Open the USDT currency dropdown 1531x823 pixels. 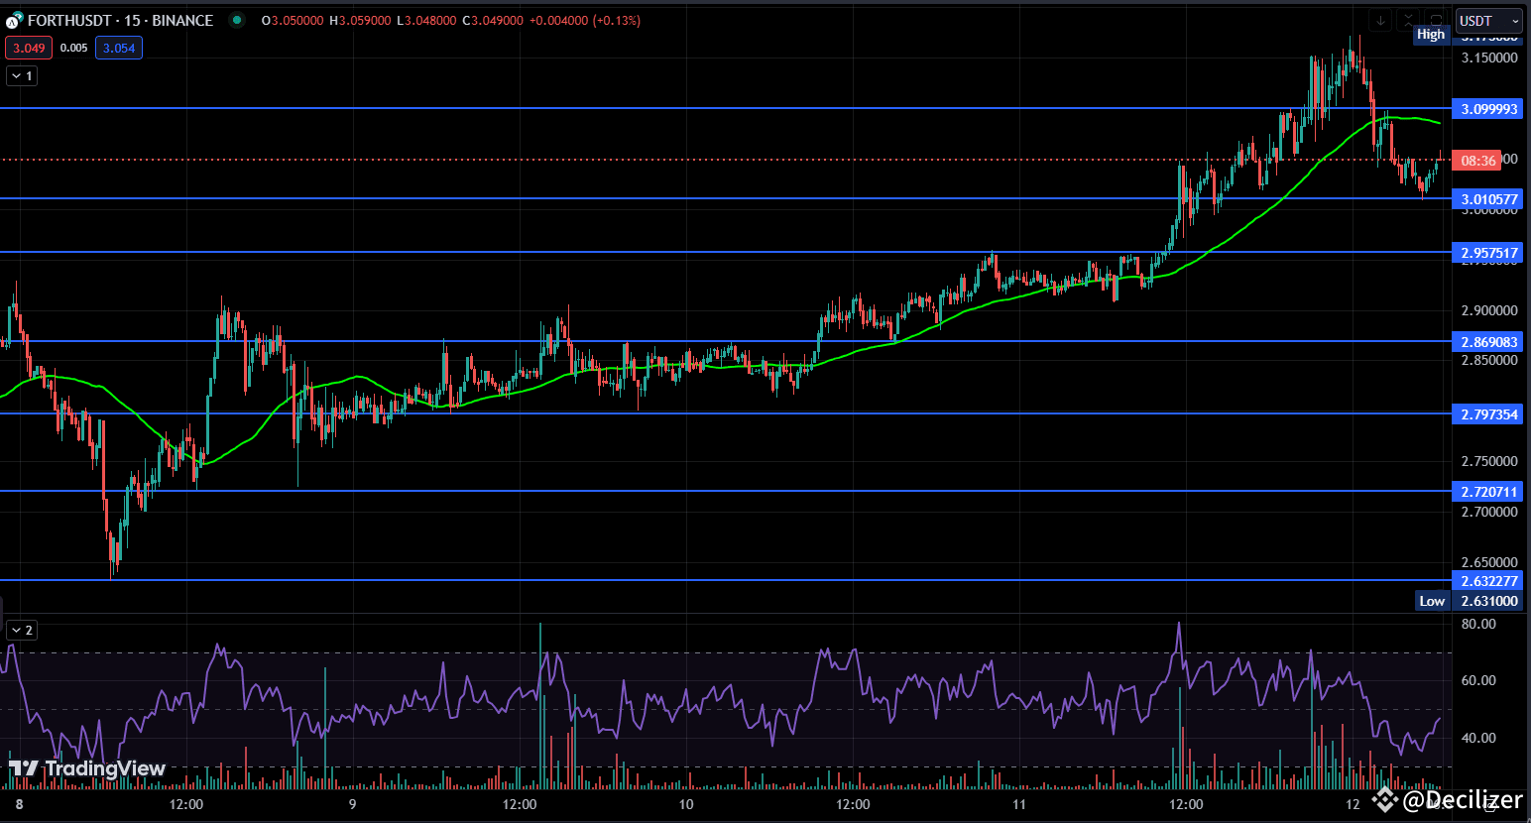(1488, 21)
